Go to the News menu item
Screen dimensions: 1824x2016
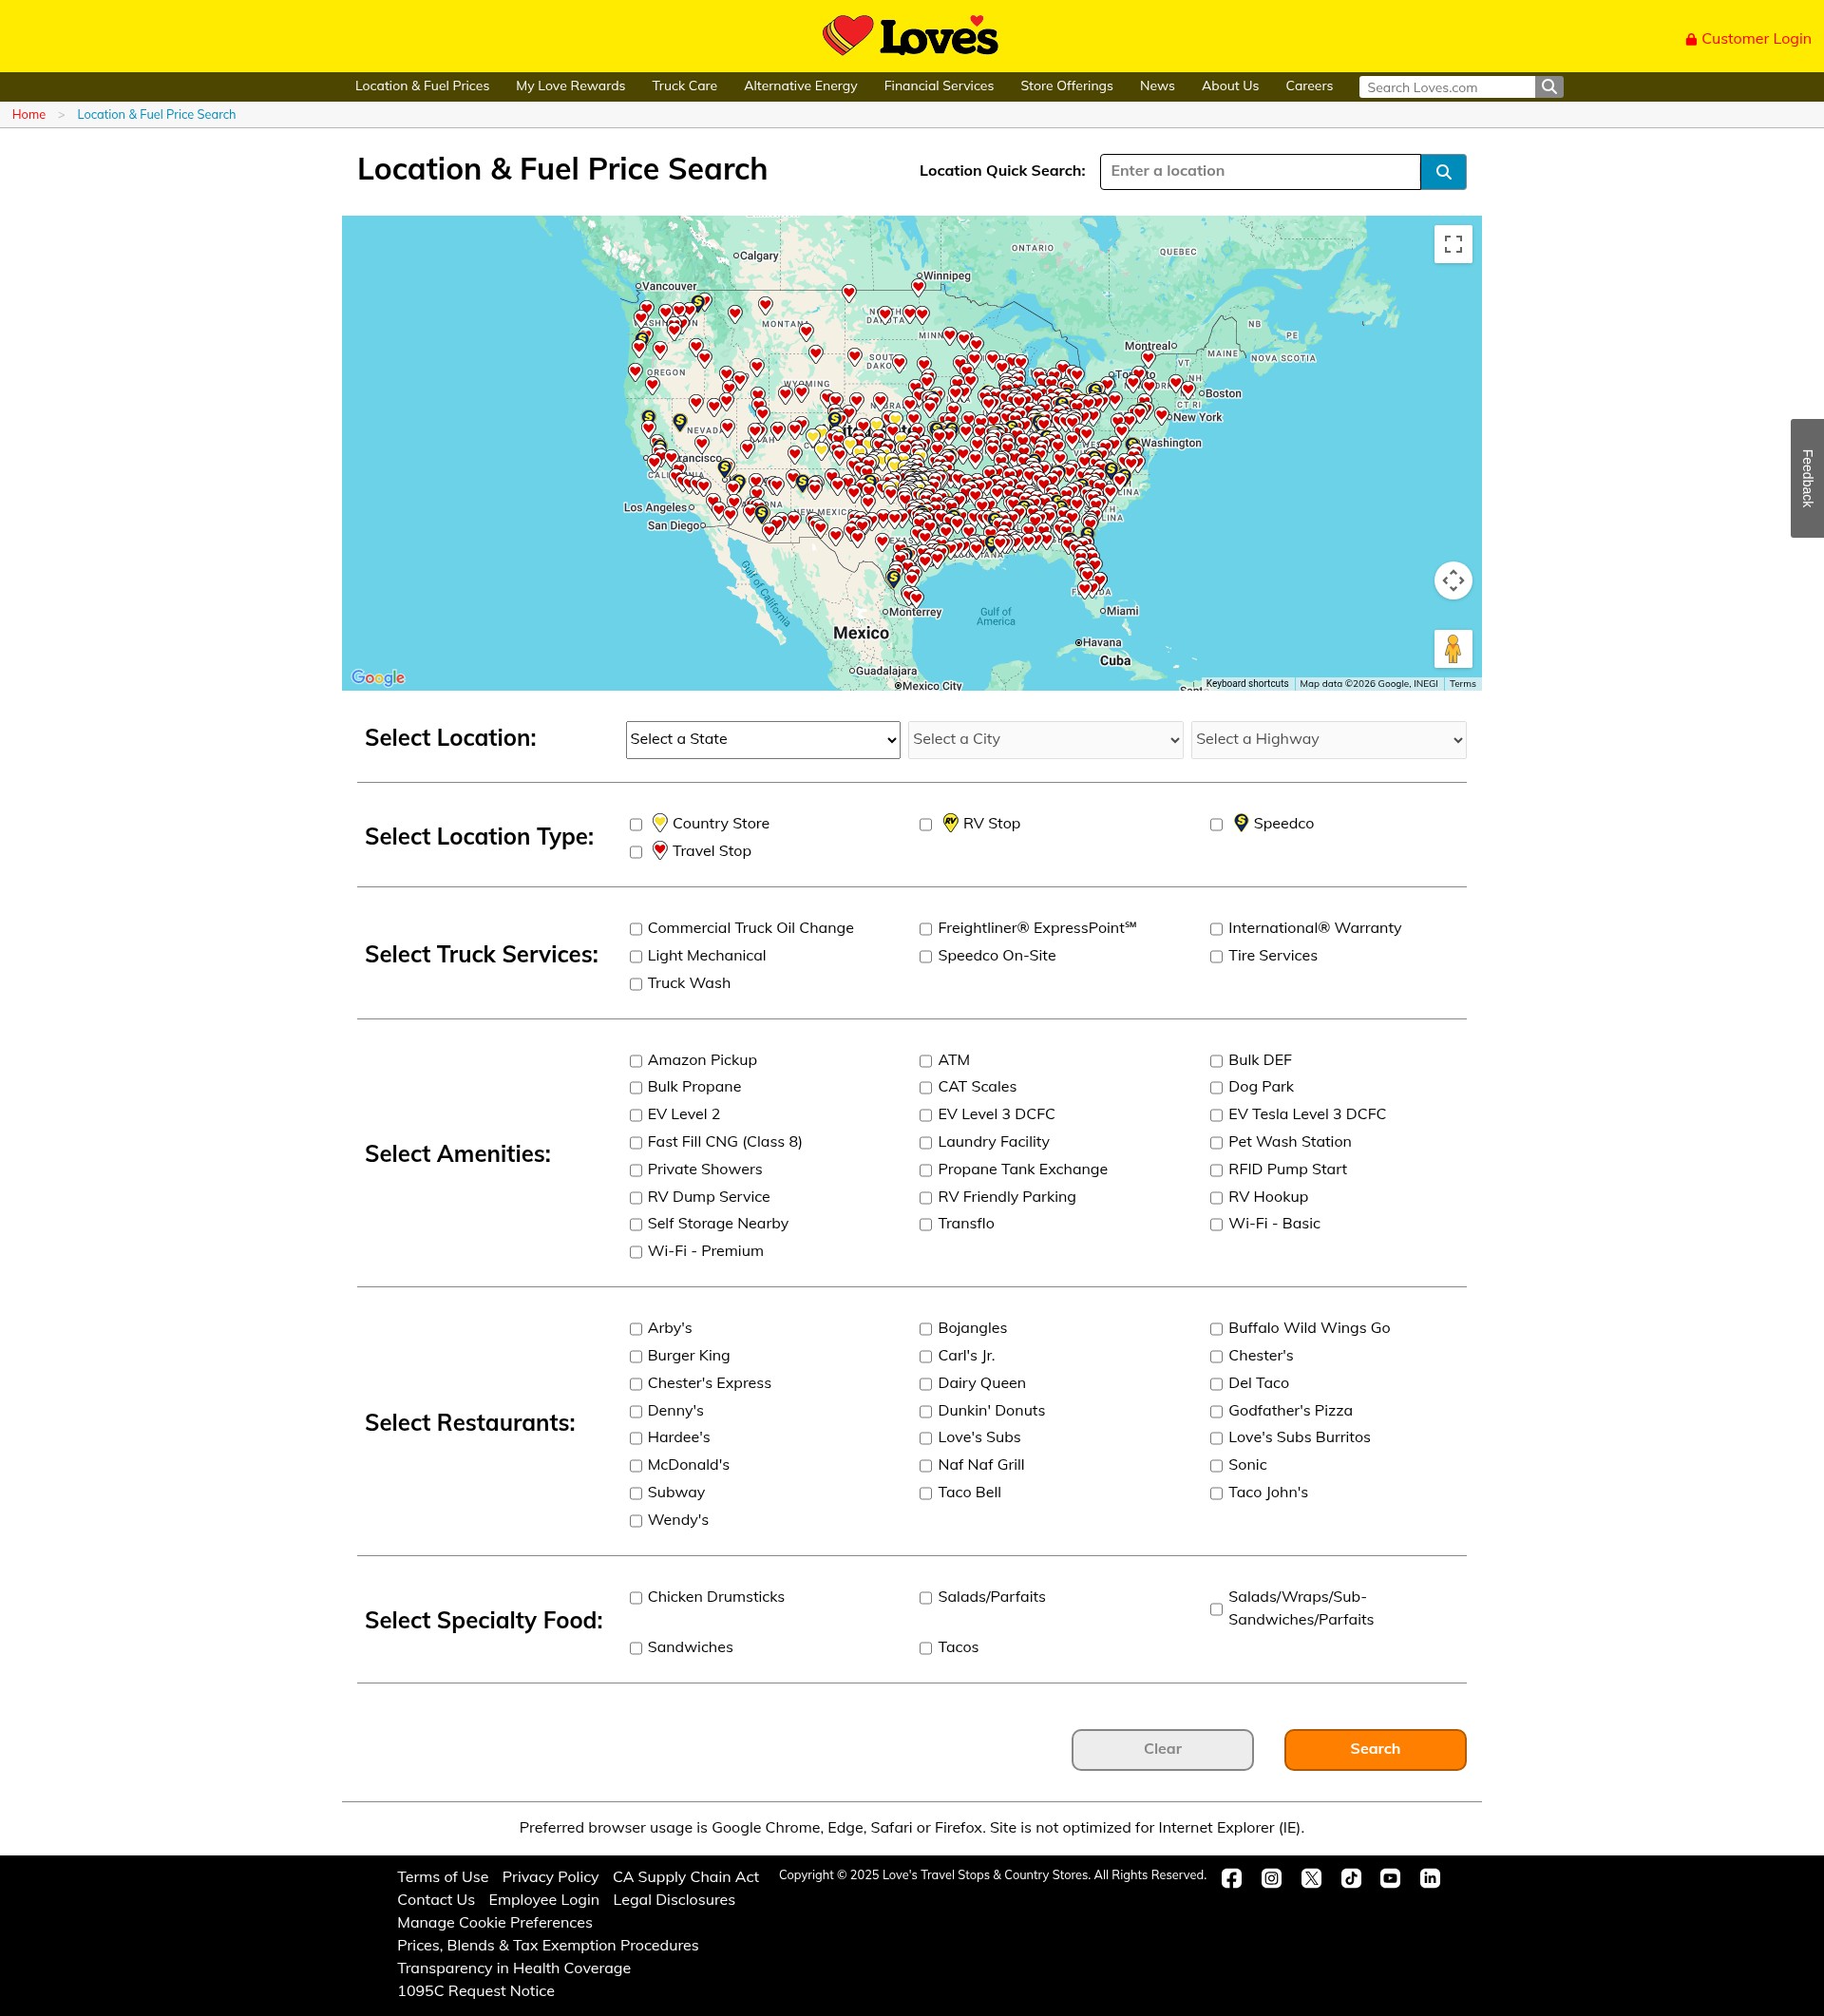(x=1157, y=86)
